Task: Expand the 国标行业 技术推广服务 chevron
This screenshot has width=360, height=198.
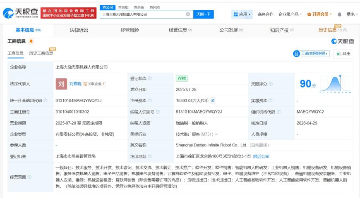Action: pyautogui.click(x=216, y=134)
